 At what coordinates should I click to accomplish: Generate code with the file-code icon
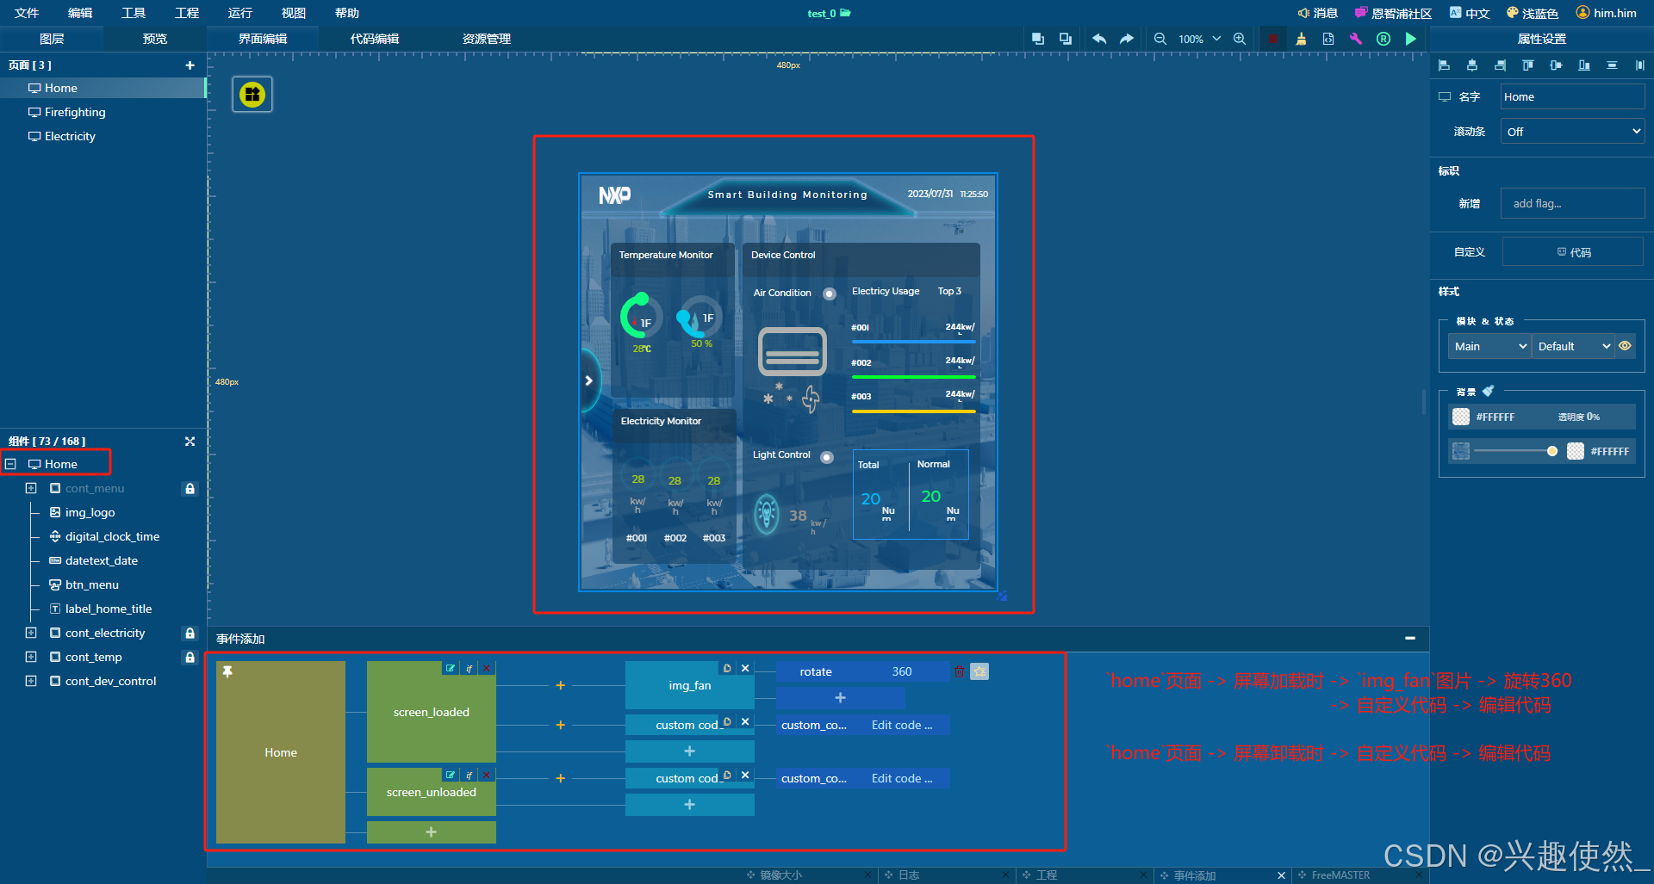coord(1328,39)
